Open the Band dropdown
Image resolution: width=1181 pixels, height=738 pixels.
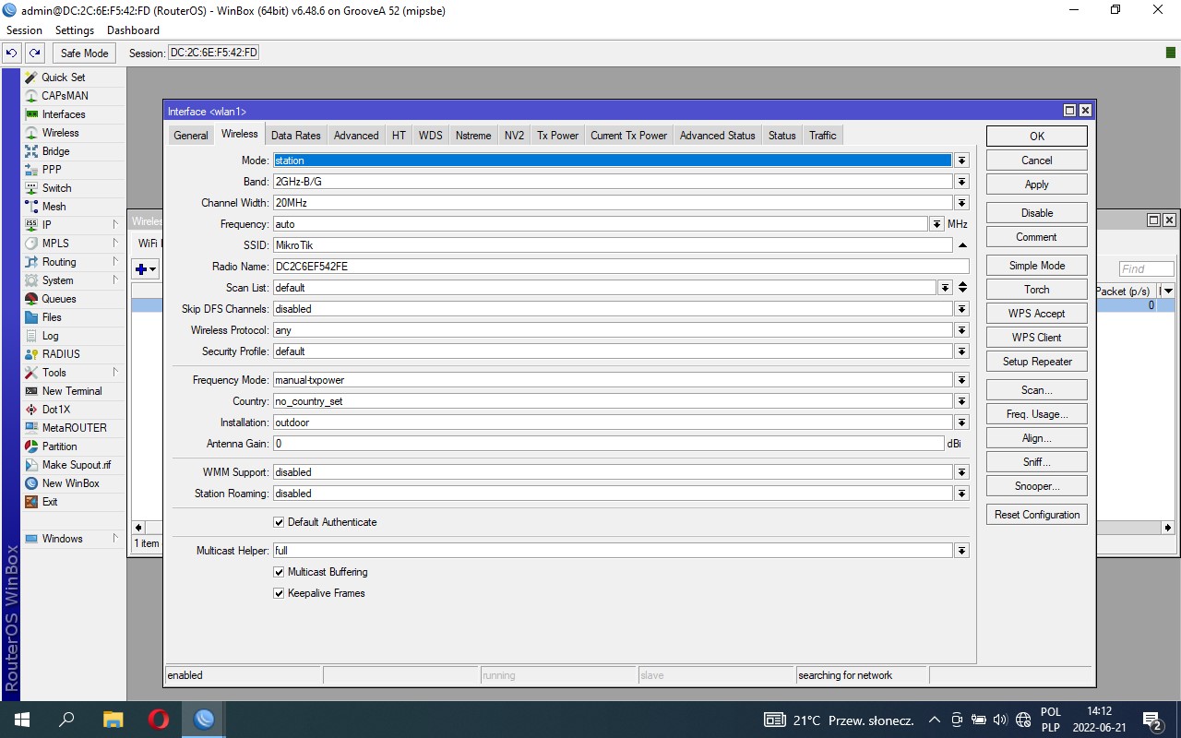(x=961, y=182)
